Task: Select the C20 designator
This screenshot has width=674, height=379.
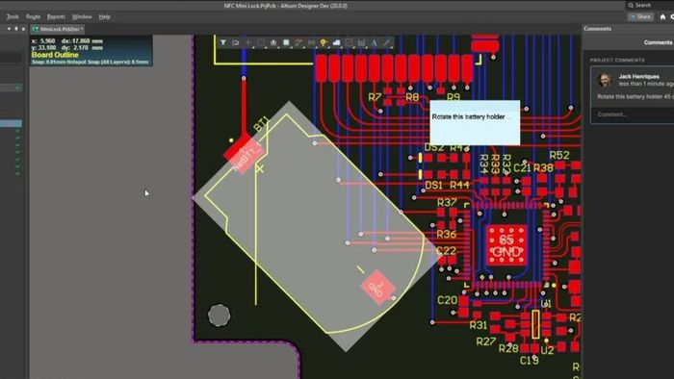Action: 448,300
